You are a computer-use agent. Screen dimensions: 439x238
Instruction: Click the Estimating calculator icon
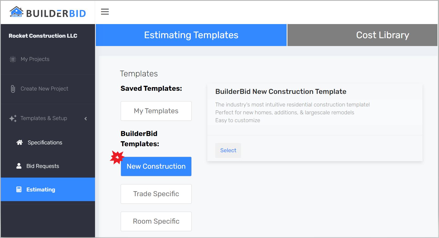(19, 190)
